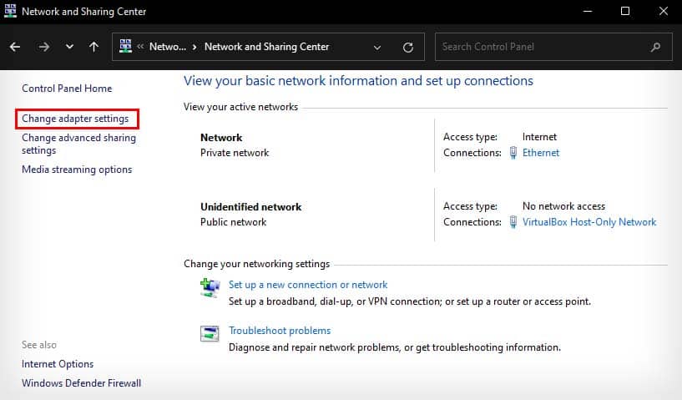Image resolution: width=682 pixels, height=400 pixels.
Task: Open Media streaming options
Action: coord(77,170)
